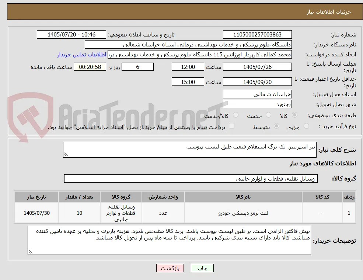Click the goods group cell in table row
Screen dimensions: 363x280
pyautogui.click(x=121, y=213)
